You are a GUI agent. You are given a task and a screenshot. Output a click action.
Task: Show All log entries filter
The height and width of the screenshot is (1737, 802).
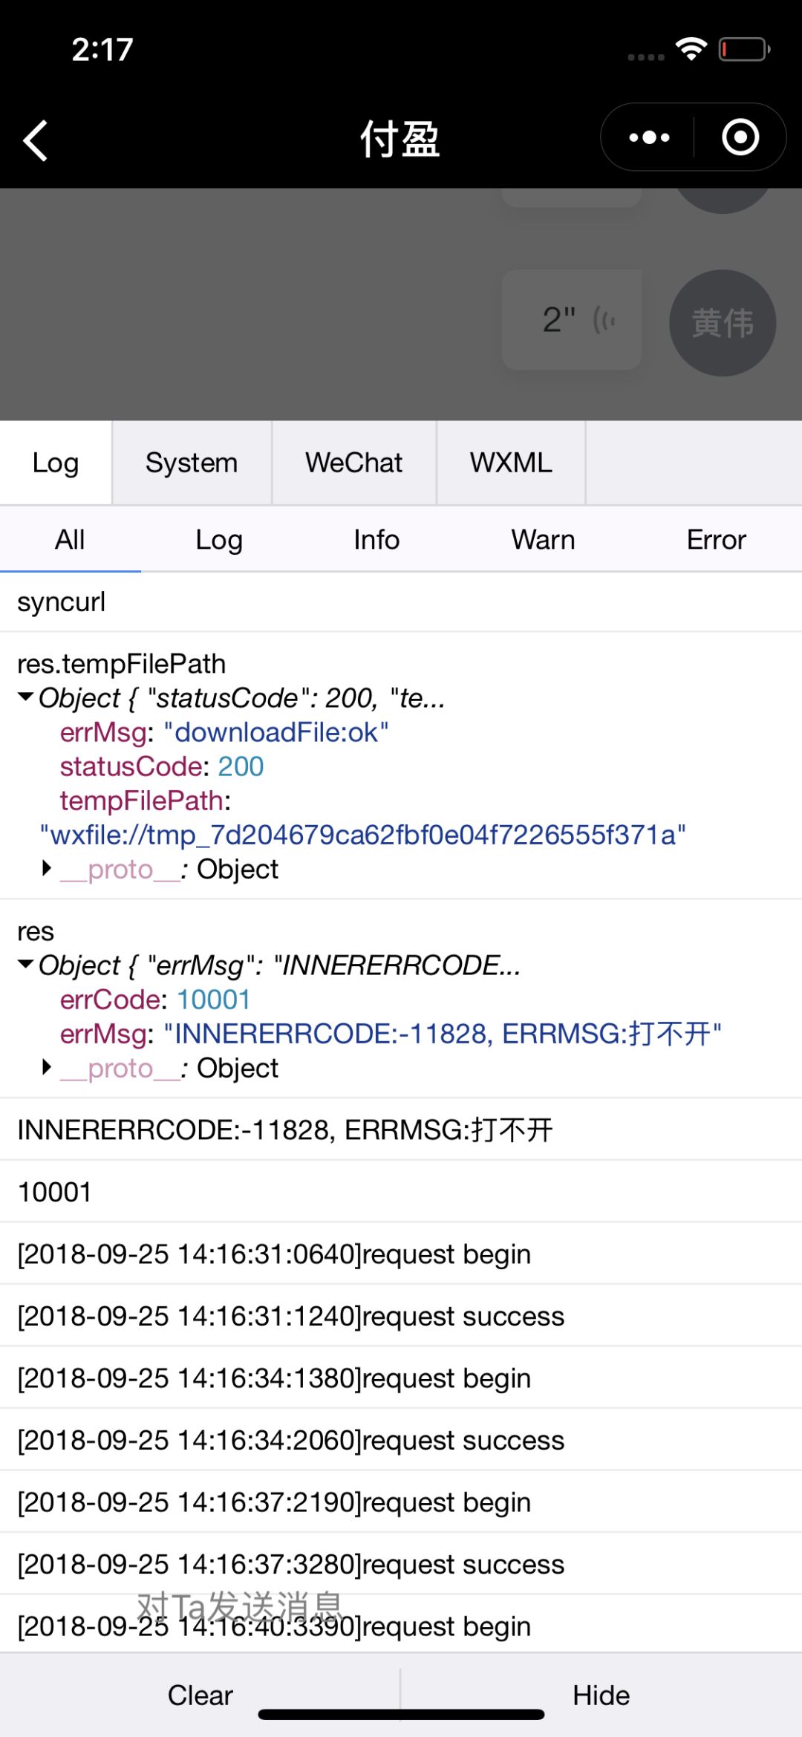pyautogui.click(x=70, y=540)
